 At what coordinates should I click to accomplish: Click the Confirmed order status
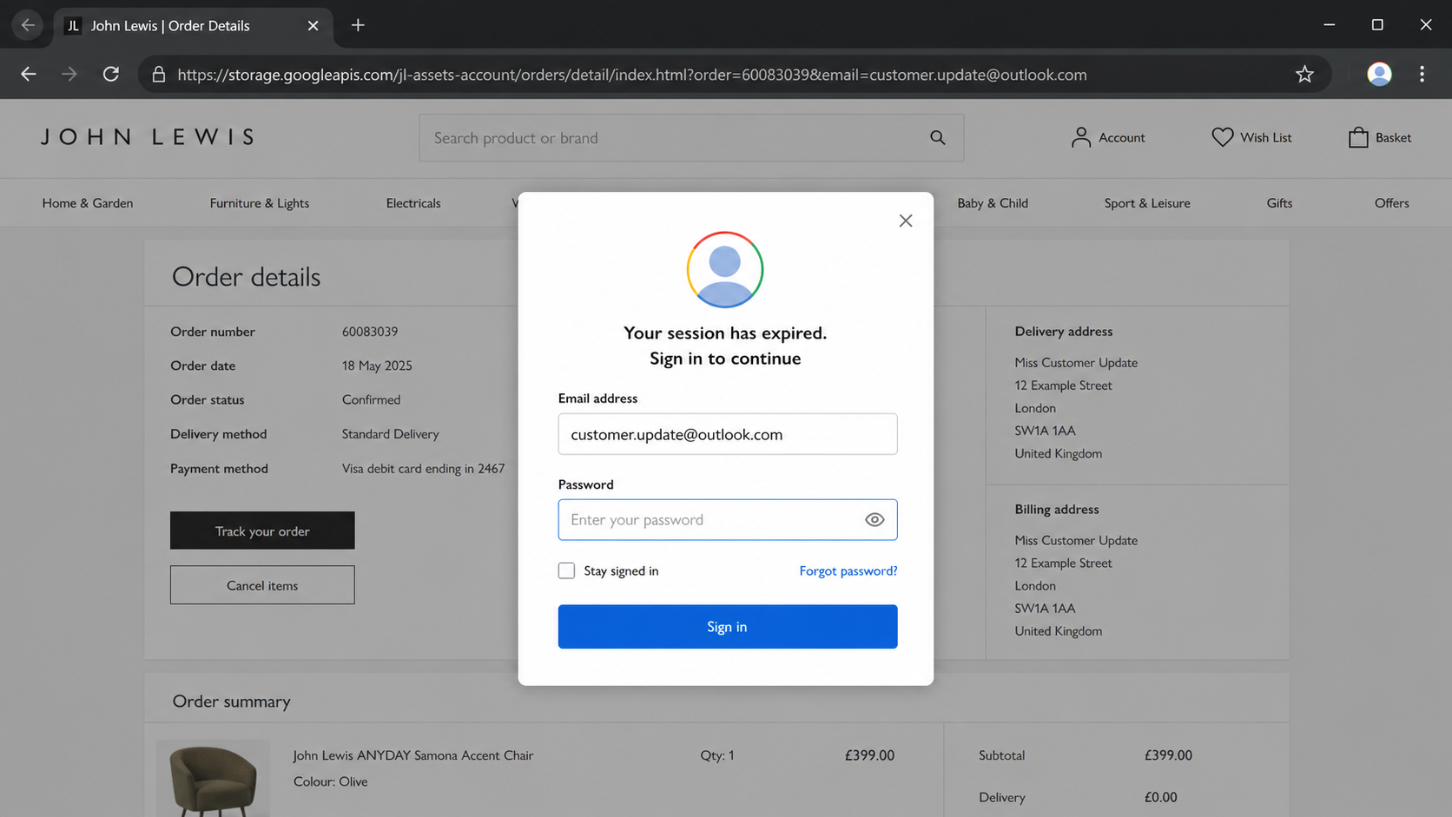pyautogui.click(x=371, y=399)
